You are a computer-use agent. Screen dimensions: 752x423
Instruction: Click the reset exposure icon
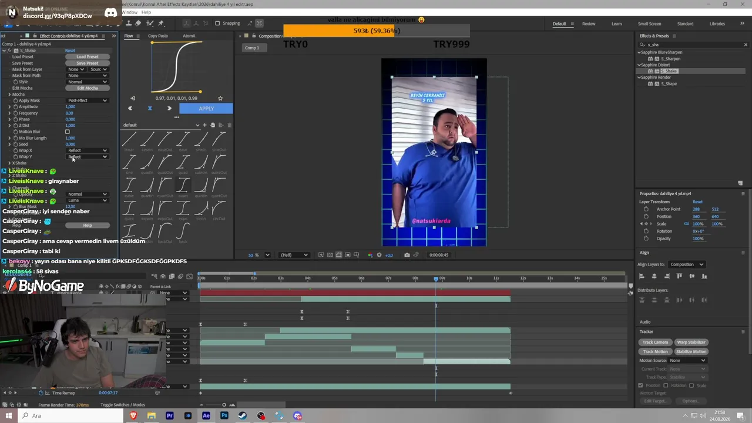point(380,255)
